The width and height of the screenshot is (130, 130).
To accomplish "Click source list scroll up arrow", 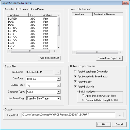I will click(59, 15).
